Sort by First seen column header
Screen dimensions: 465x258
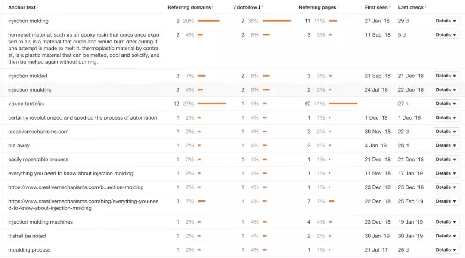pos(376,7)
